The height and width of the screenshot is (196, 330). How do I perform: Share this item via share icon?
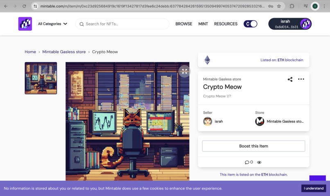[x=290, y=79]
